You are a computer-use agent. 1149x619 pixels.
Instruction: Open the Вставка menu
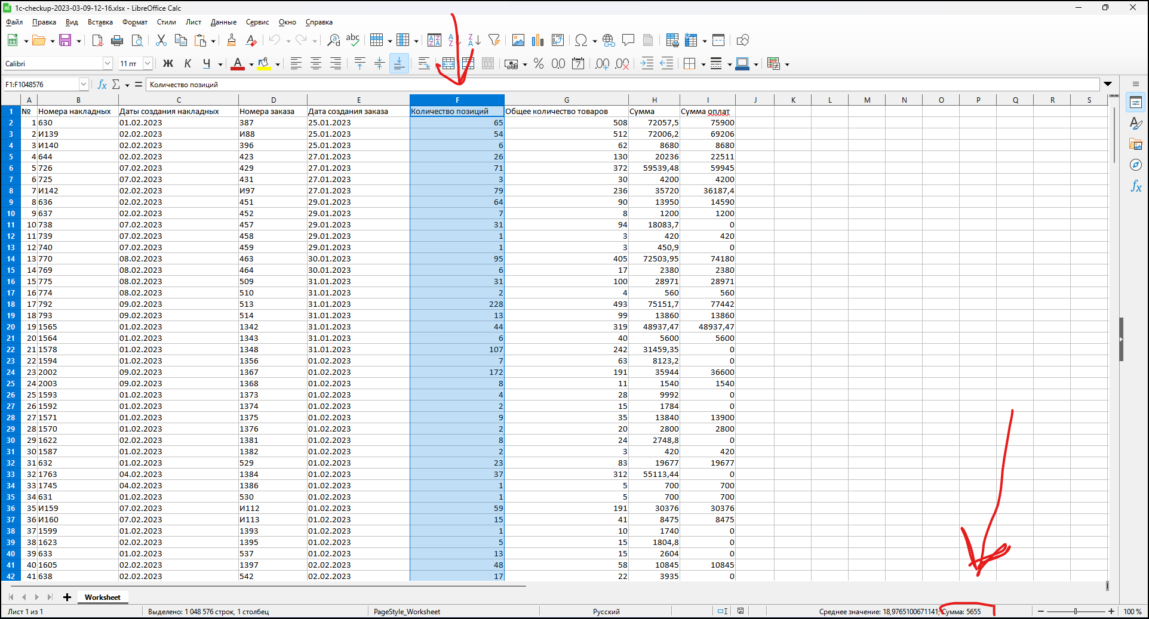point(100,22)
